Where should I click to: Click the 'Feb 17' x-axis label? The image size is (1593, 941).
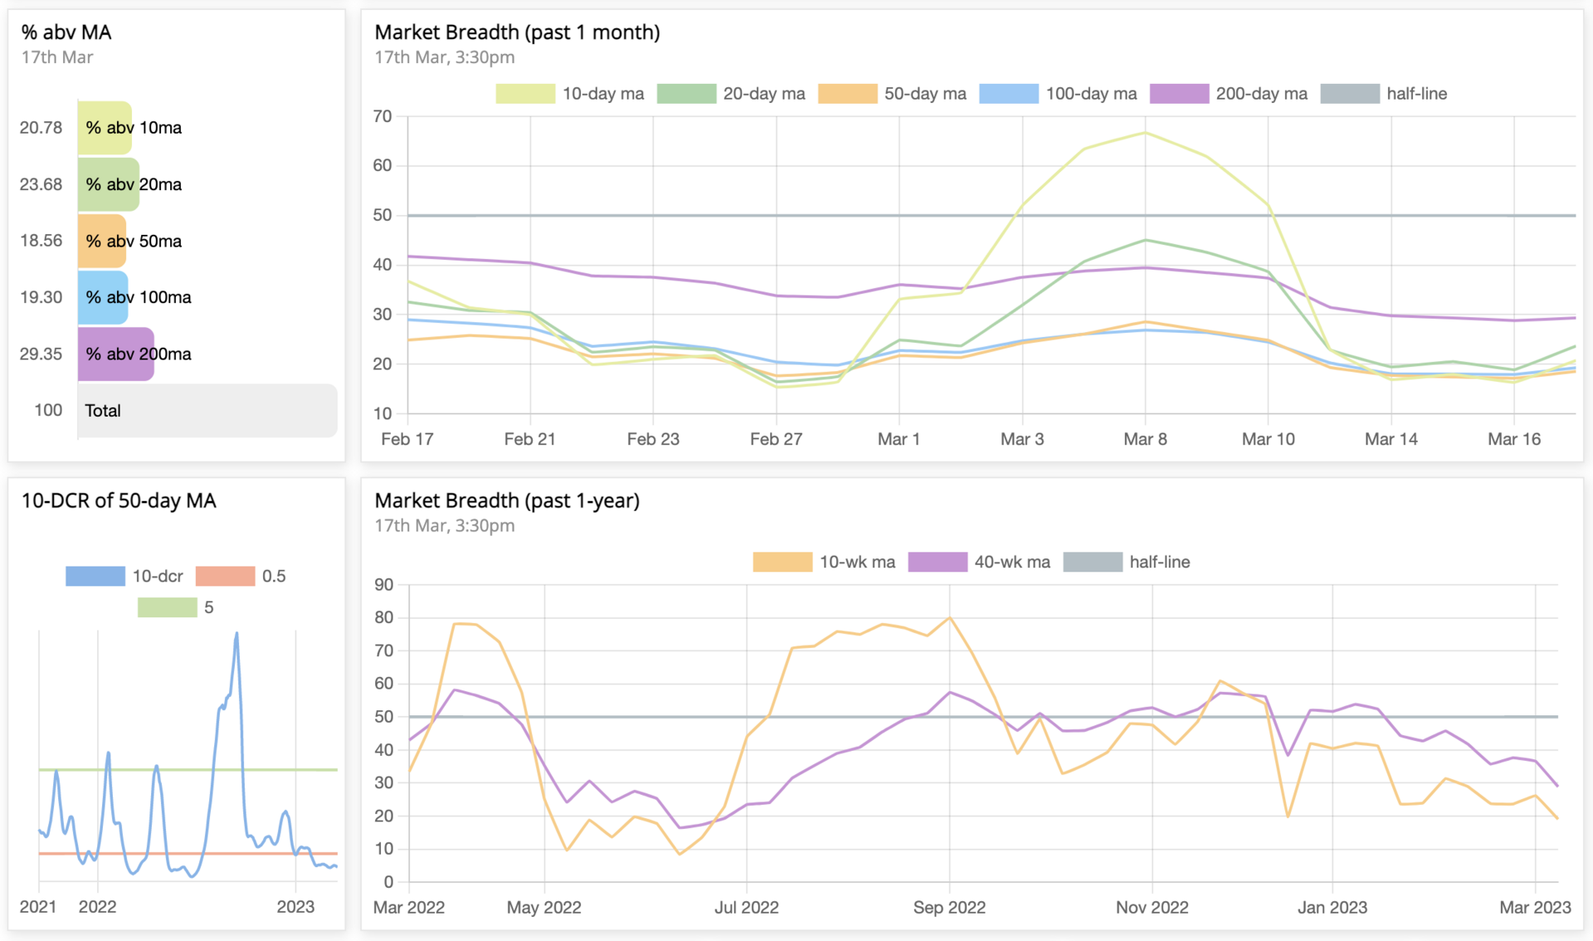tap(407, 439)
